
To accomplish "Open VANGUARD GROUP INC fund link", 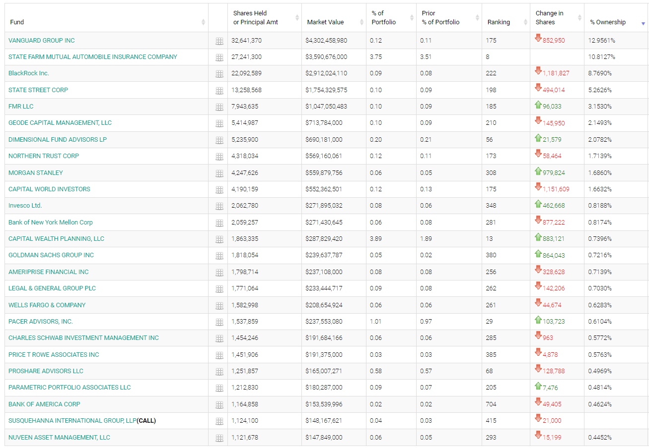I will (42, 40).
